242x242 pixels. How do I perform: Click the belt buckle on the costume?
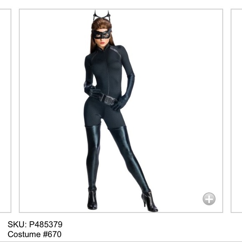109,101
